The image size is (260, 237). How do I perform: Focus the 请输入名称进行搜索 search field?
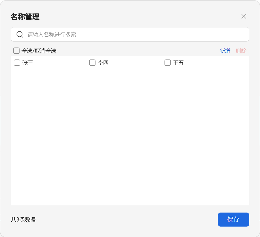tap(130, 34)
